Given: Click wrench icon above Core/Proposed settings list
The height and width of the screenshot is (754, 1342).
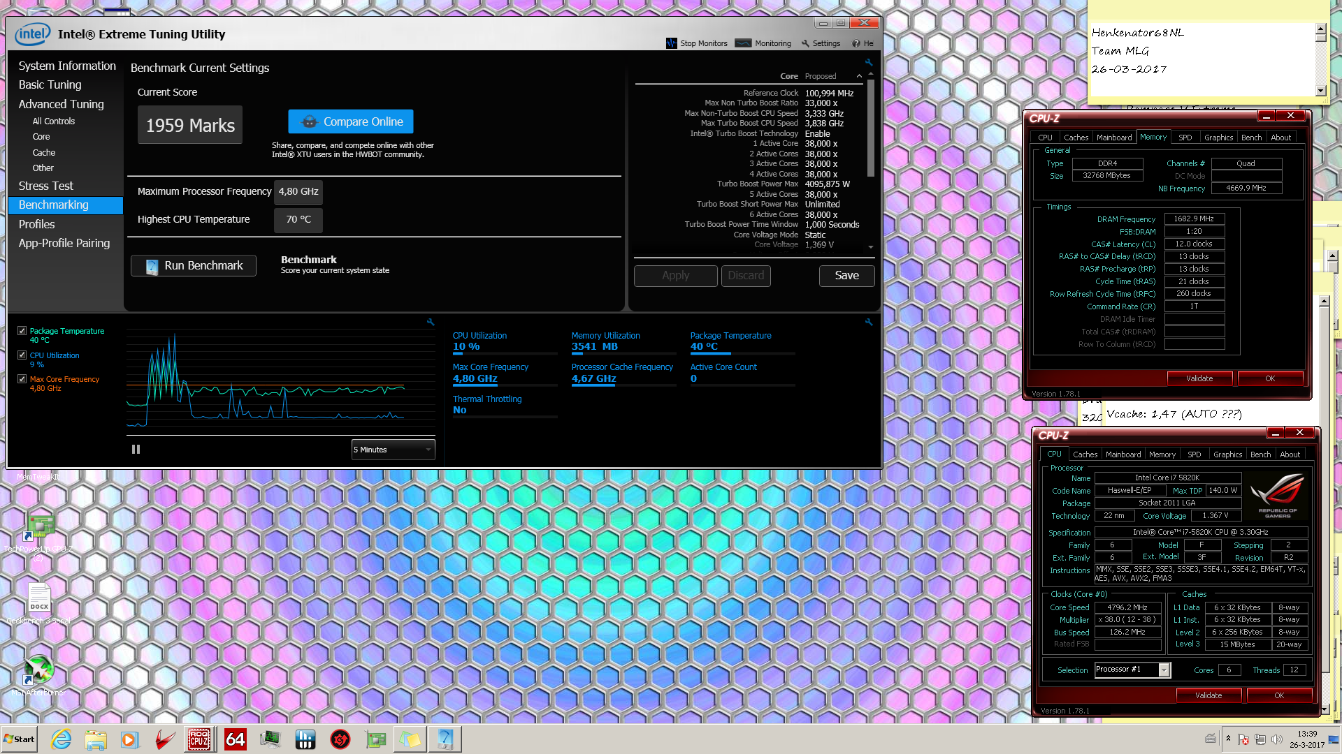Looking at the screenshot, I should pos(869,62).
